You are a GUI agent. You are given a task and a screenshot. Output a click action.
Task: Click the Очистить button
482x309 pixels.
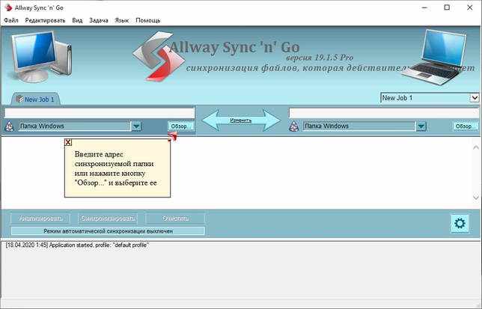point(175,218)
